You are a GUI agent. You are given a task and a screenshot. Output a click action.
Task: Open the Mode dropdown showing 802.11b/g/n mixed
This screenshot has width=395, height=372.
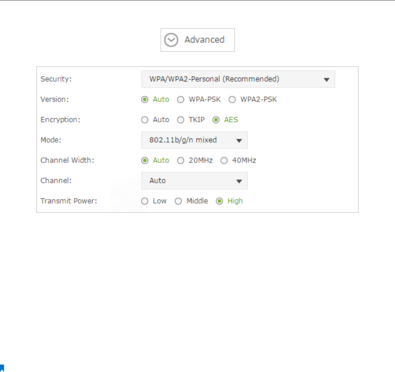(x=194, y=140)
